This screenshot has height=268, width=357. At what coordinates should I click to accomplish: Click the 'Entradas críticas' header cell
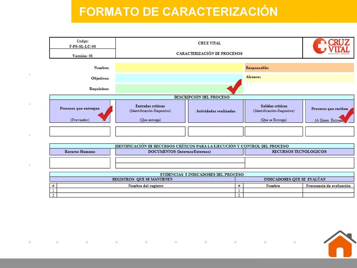(x=150, y=111)
